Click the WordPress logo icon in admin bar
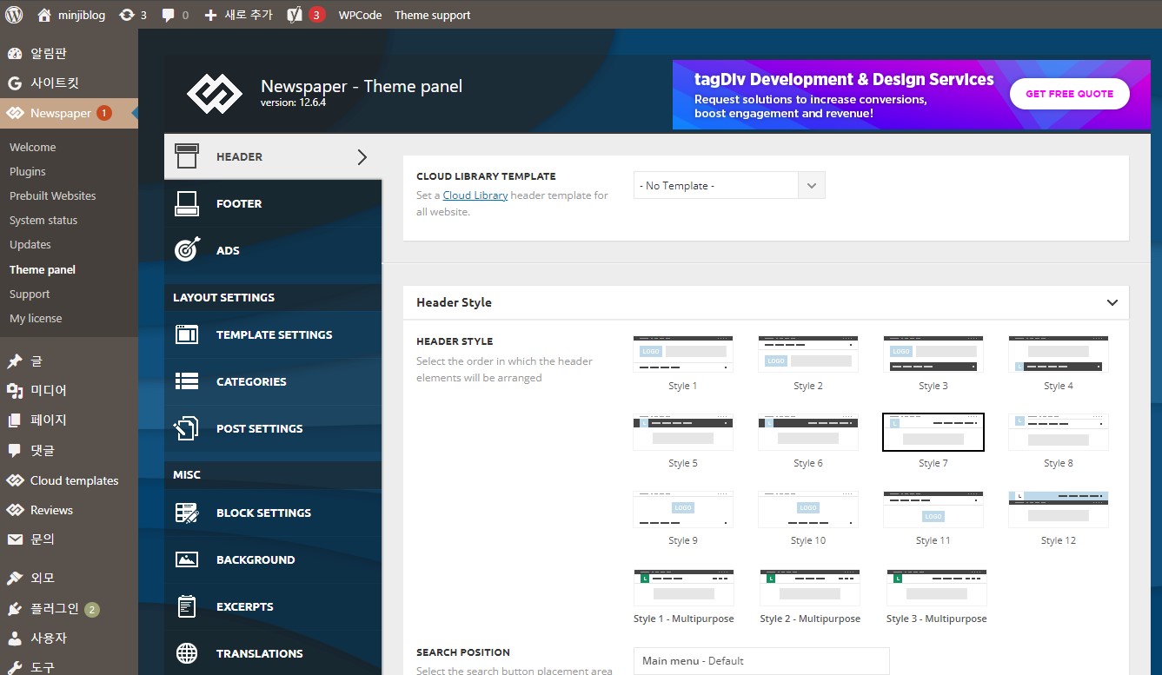This screenshot has height=675, width=1162. point(14,14)
